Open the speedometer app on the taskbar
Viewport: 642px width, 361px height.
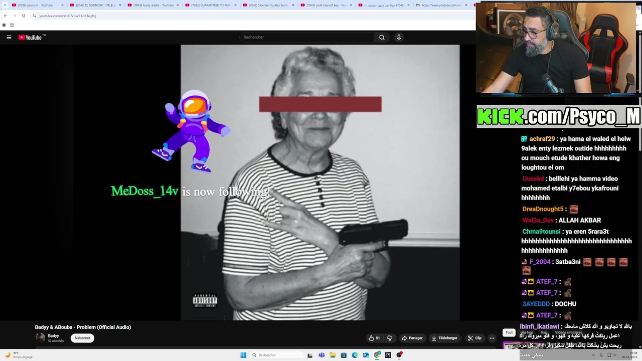coord(388,355)
